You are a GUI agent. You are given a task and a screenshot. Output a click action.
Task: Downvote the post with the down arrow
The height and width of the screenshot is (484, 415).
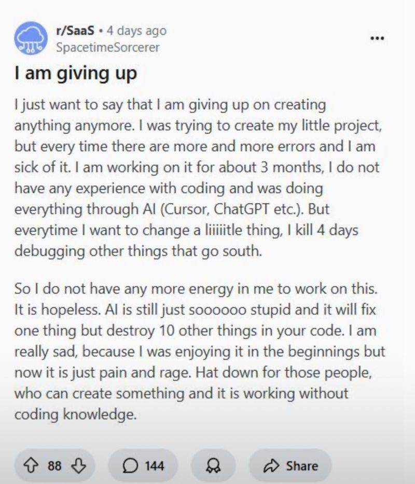pos(77,466)
